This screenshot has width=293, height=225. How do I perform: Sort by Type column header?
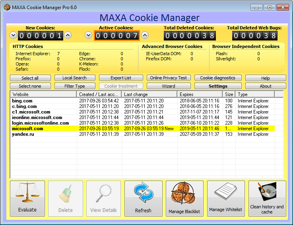coord(255,94)
